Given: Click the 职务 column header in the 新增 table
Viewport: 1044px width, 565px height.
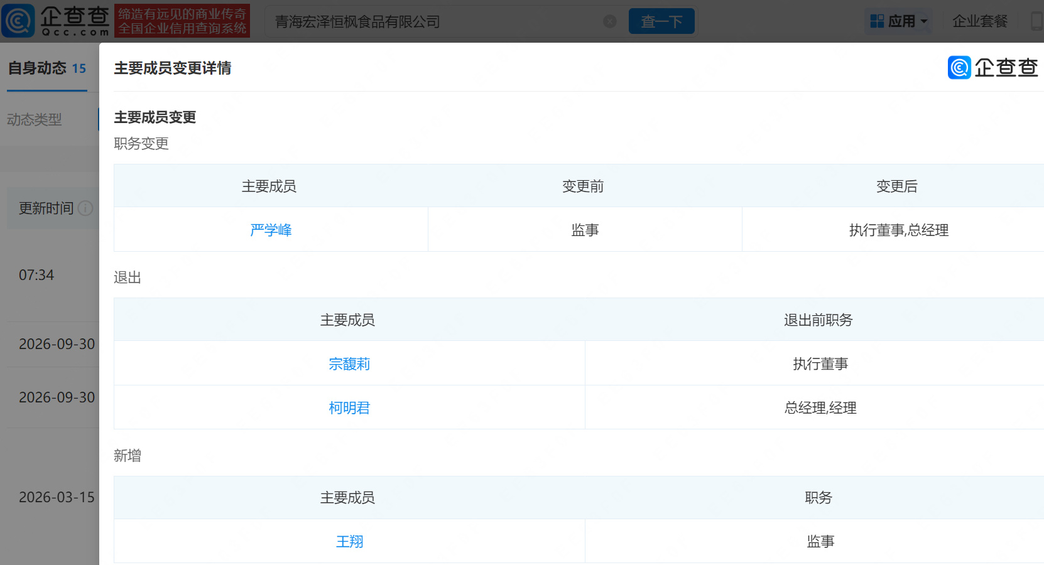Looking at the screenshot, I should click(818, 497).
